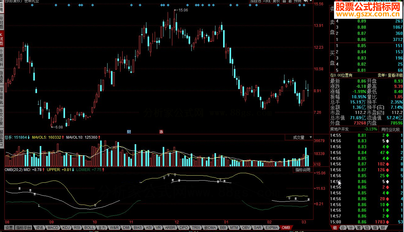Switch indicator to ARBR
Viewport: 404px width, 232px height.
pos(170,228)
